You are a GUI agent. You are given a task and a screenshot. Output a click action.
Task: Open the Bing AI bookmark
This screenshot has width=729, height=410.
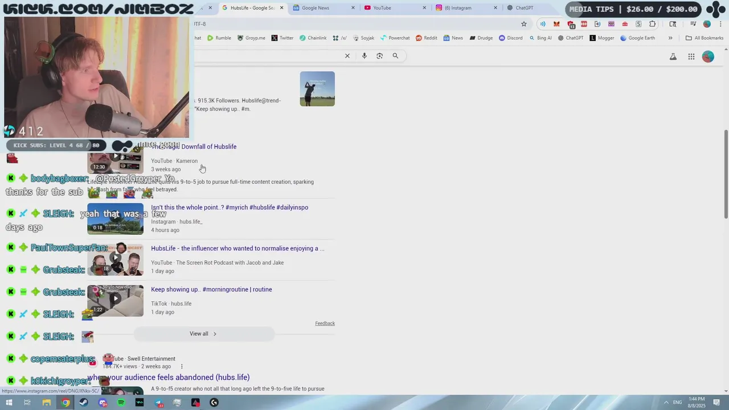pyautogui.click(x=540, y=38)
